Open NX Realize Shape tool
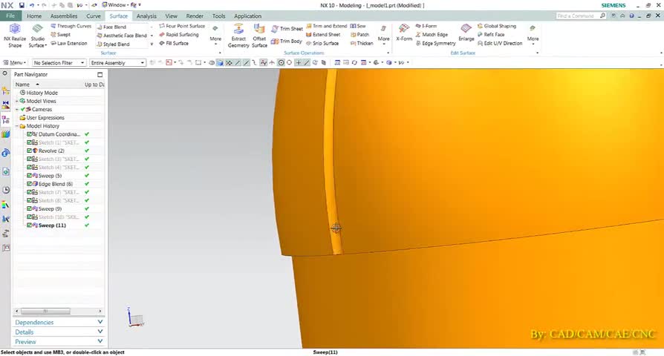 point(15,35)
